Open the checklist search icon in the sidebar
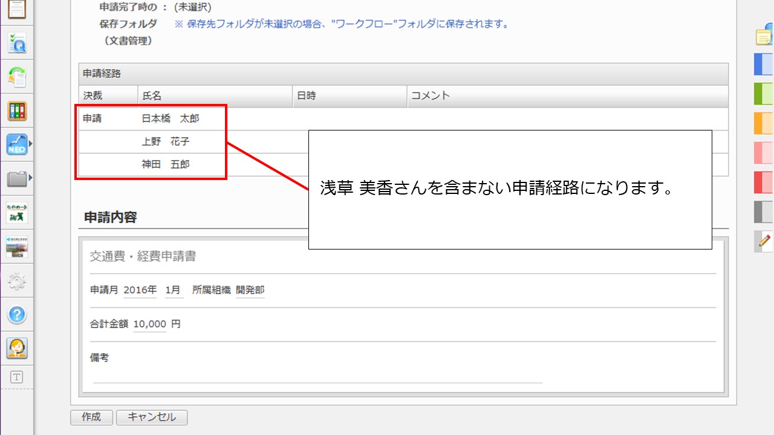The height and width of the screenshot is (435, 774). pyautogui.click(x=17, y=43)
